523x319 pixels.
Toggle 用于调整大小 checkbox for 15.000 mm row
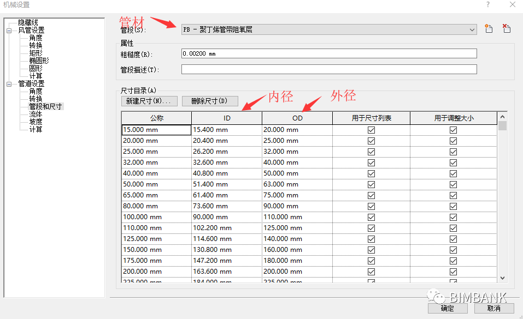click(x=453, y=130)
